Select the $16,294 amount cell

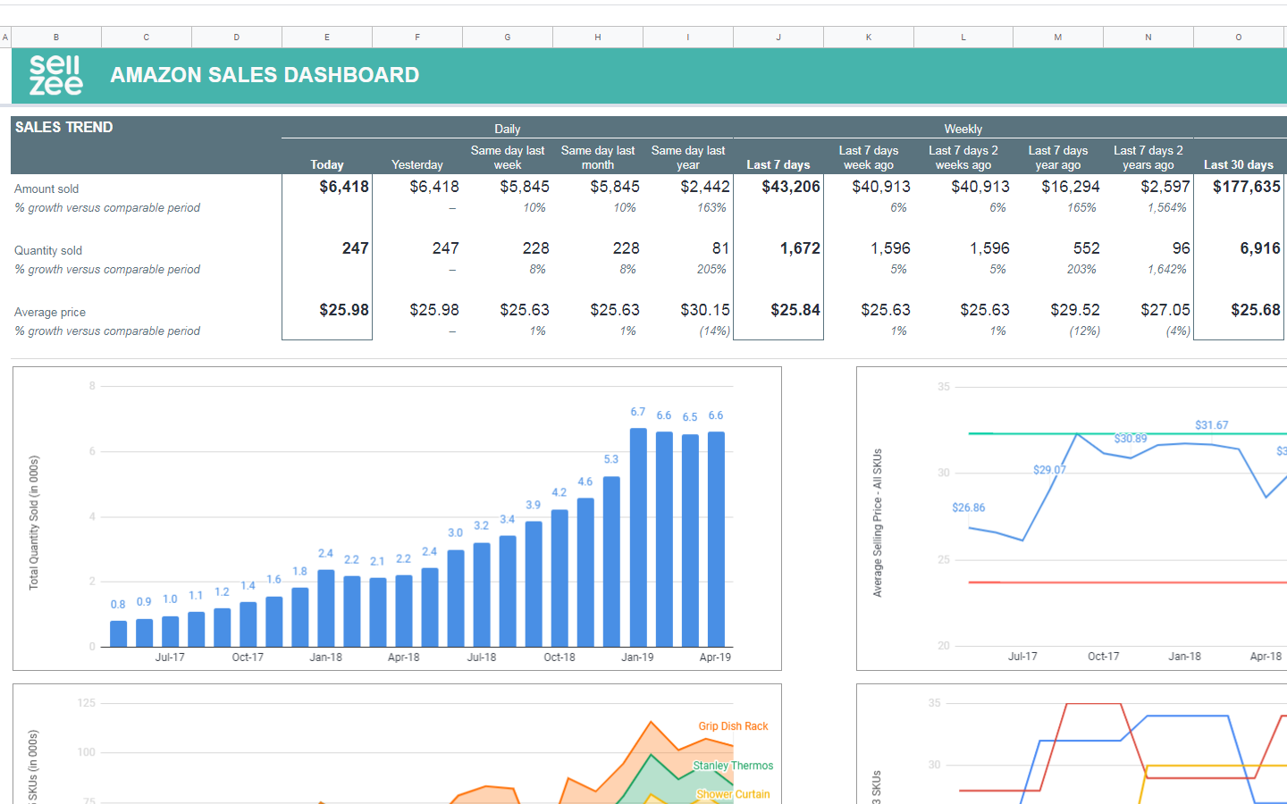[x=1071, y=187]
